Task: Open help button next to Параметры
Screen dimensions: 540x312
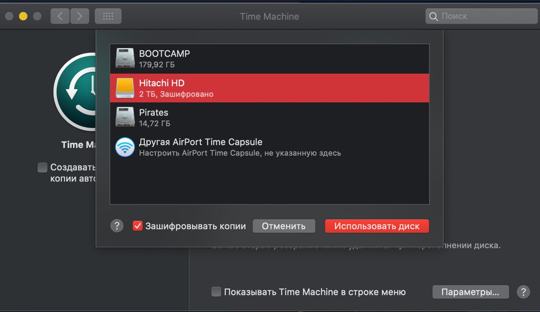Action: pos(523,292)
